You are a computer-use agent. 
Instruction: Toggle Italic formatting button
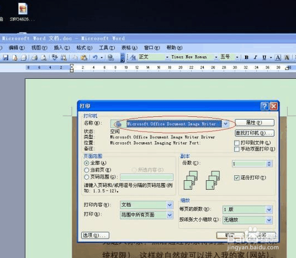256,57
